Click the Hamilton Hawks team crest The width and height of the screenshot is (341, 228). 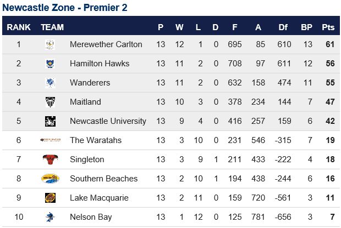[x=50, y=64]
